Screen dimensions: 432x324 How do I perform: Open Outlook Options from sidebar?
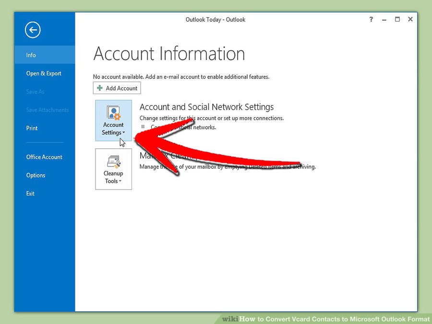(x=36, y=175)
